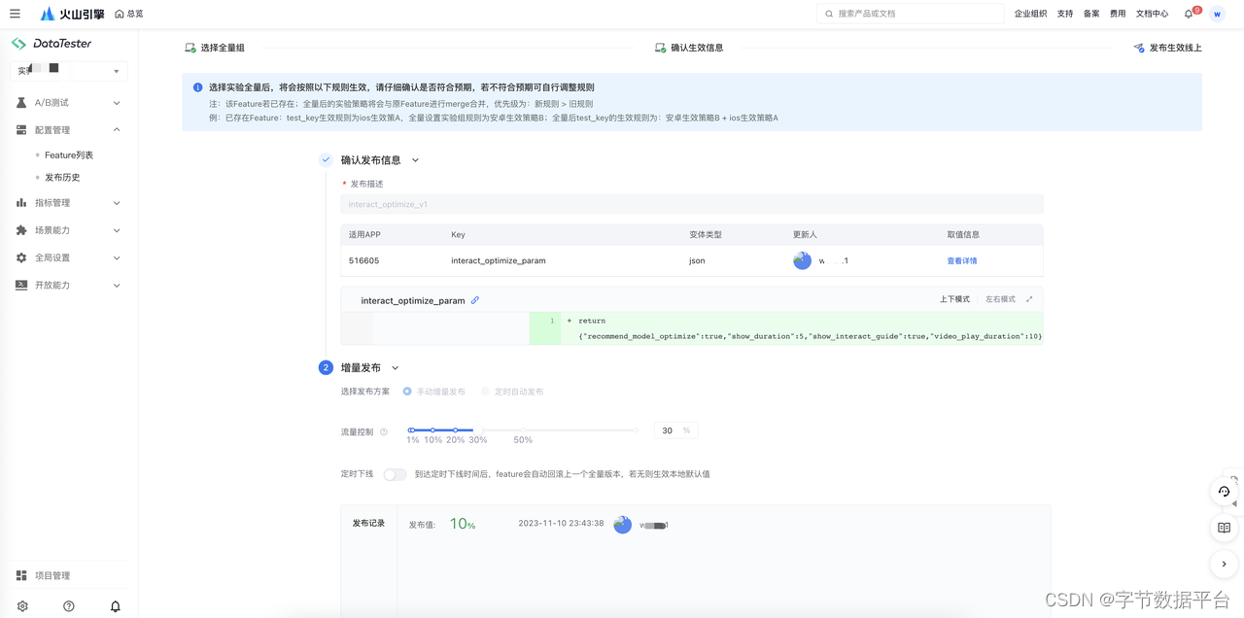The image size is (1244, 618).
Task: Go to step 发布生效线上
Action: (x=1167, y=48)
